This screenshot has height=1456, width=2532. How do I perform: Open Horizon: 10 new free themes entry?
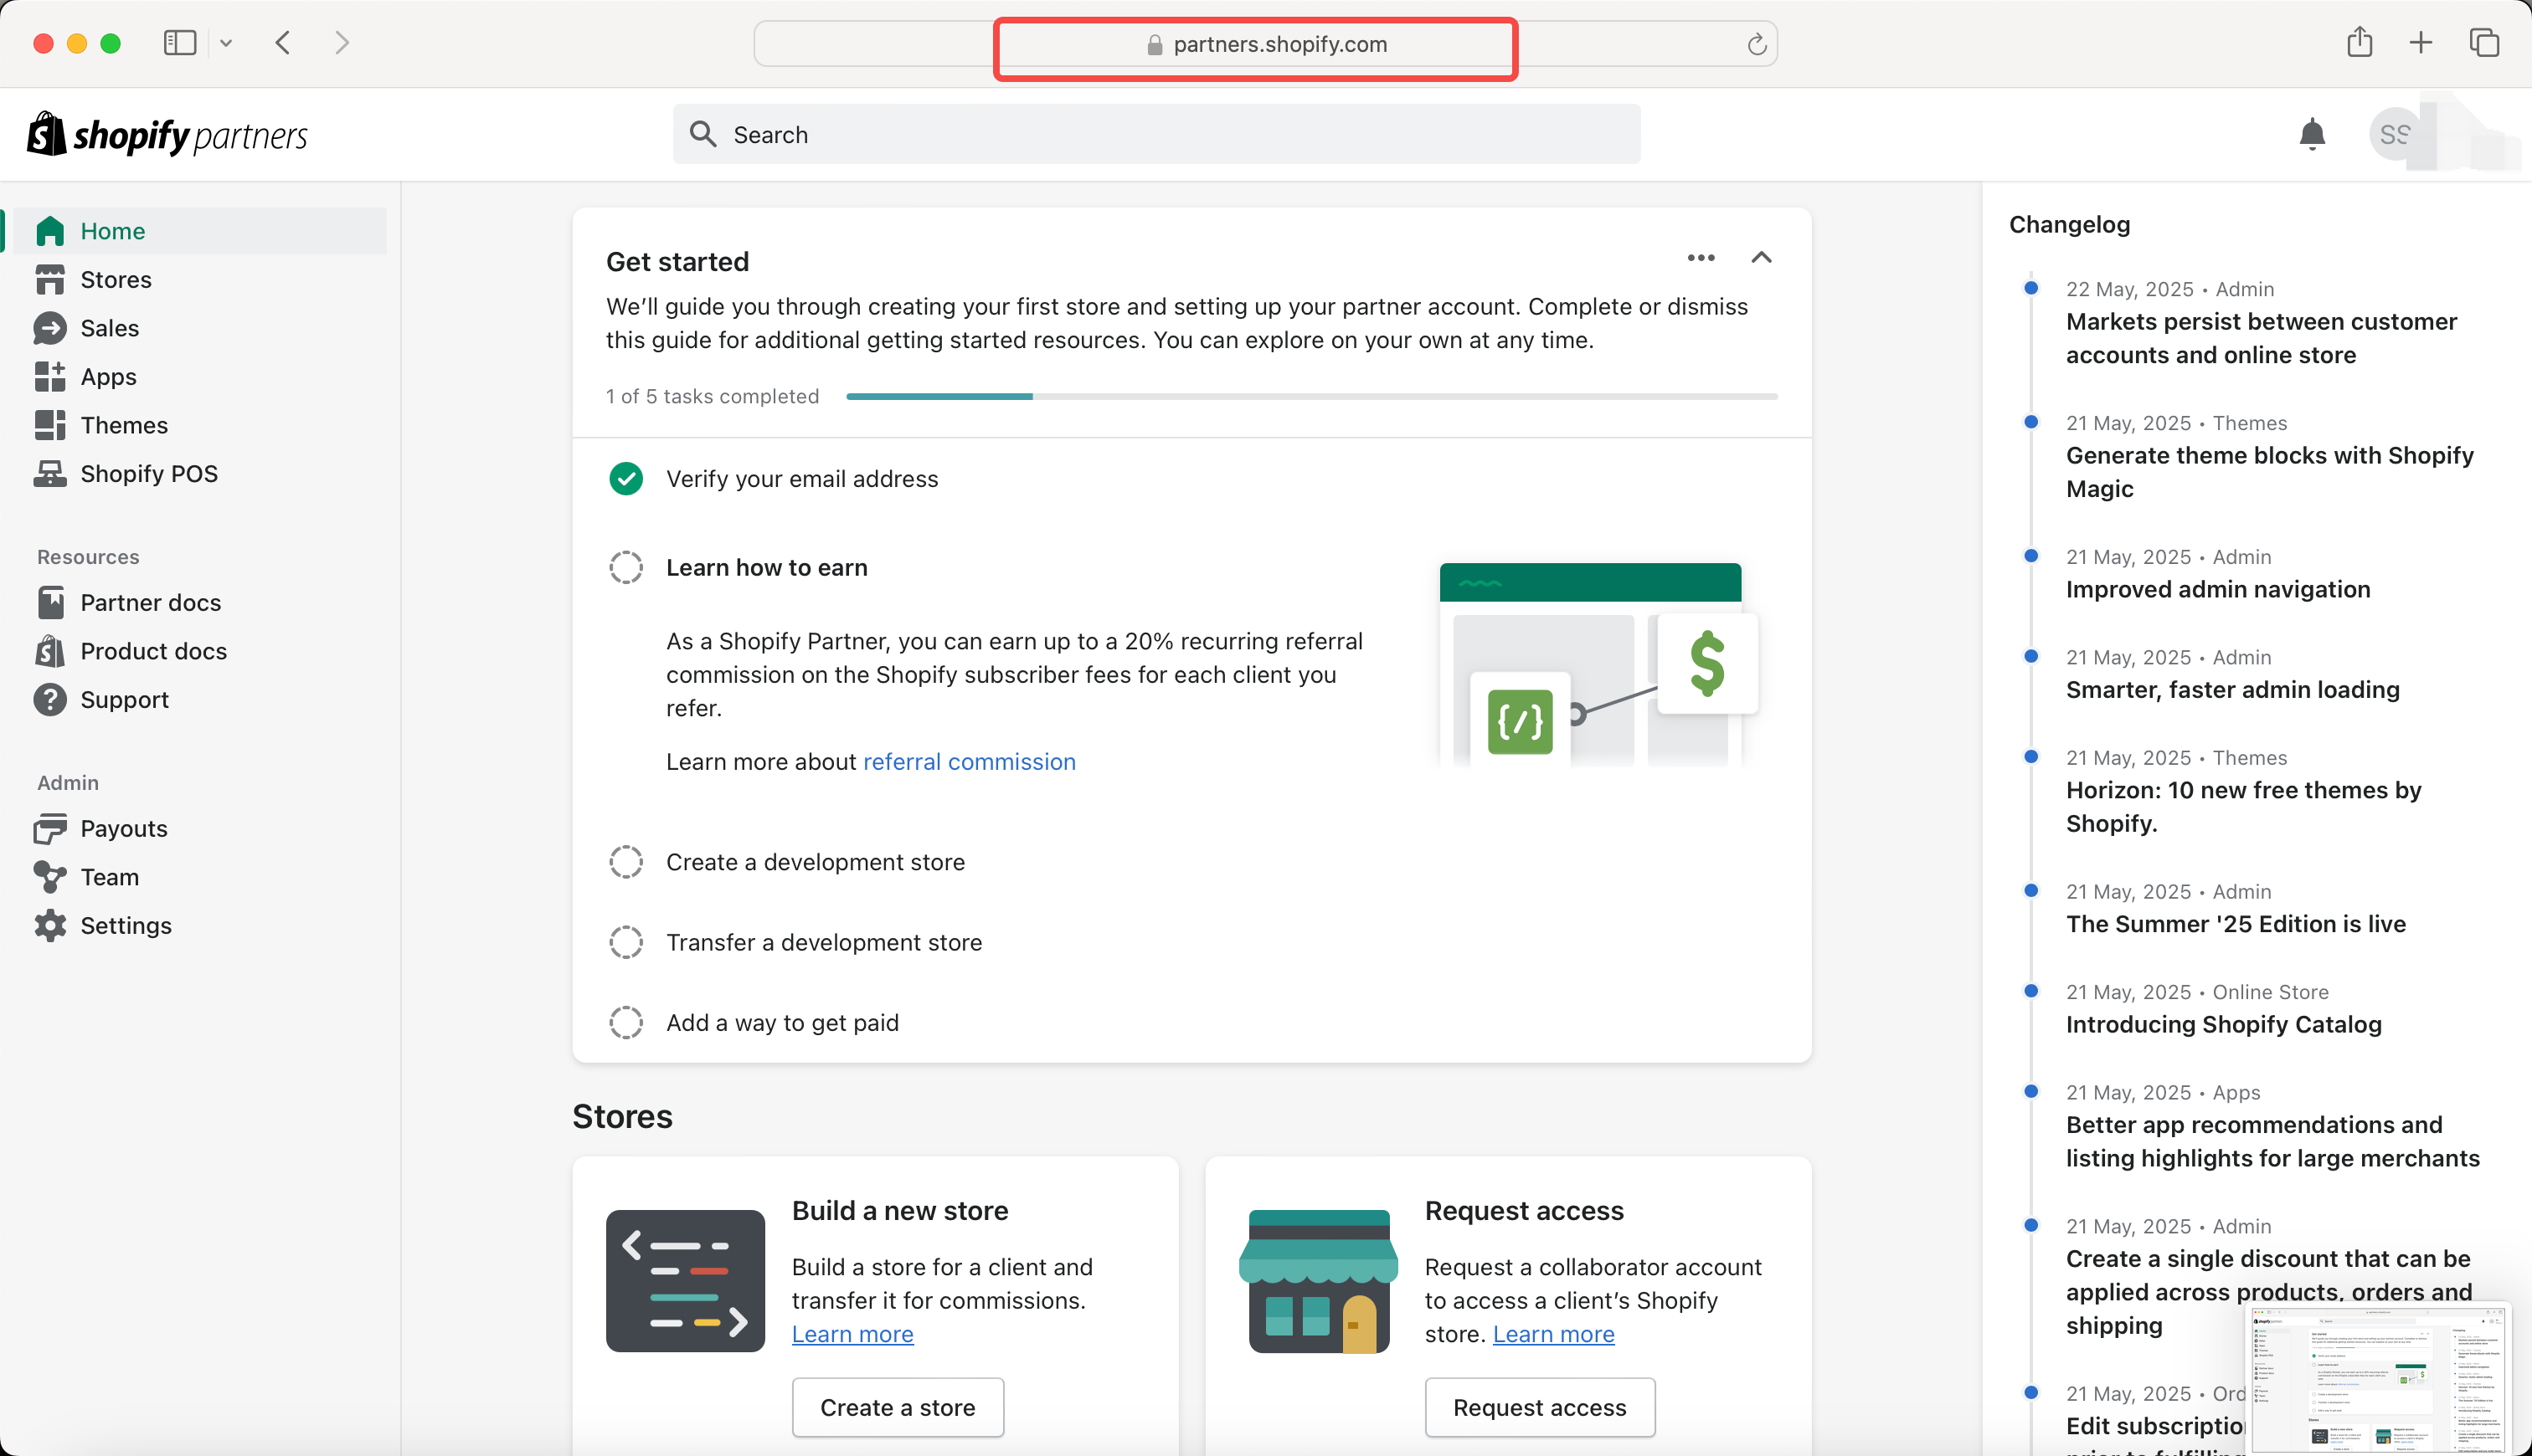click(x=2244, y=807)
